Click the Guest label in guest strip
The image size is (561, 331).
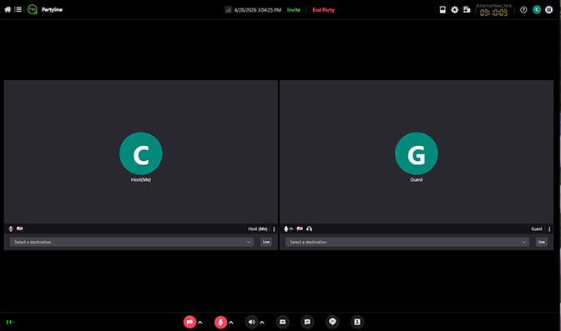coord(537,229)
